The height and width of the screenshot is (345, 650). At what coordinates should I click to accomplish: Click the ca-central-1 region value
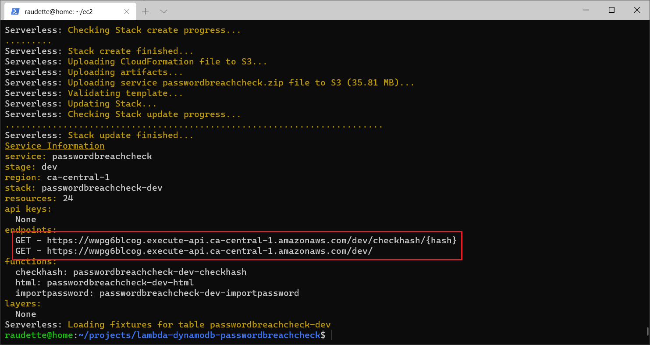tap(78, 178)
